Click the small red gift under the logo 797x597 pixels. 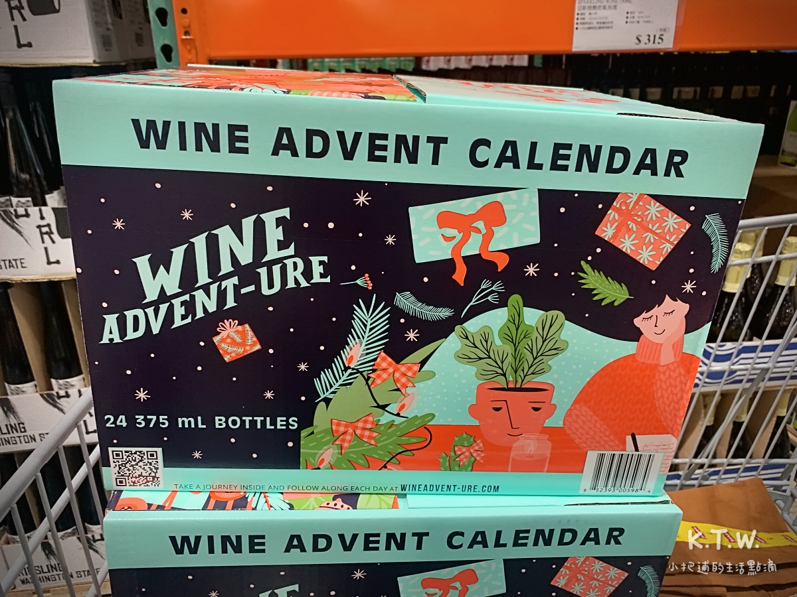236,341
